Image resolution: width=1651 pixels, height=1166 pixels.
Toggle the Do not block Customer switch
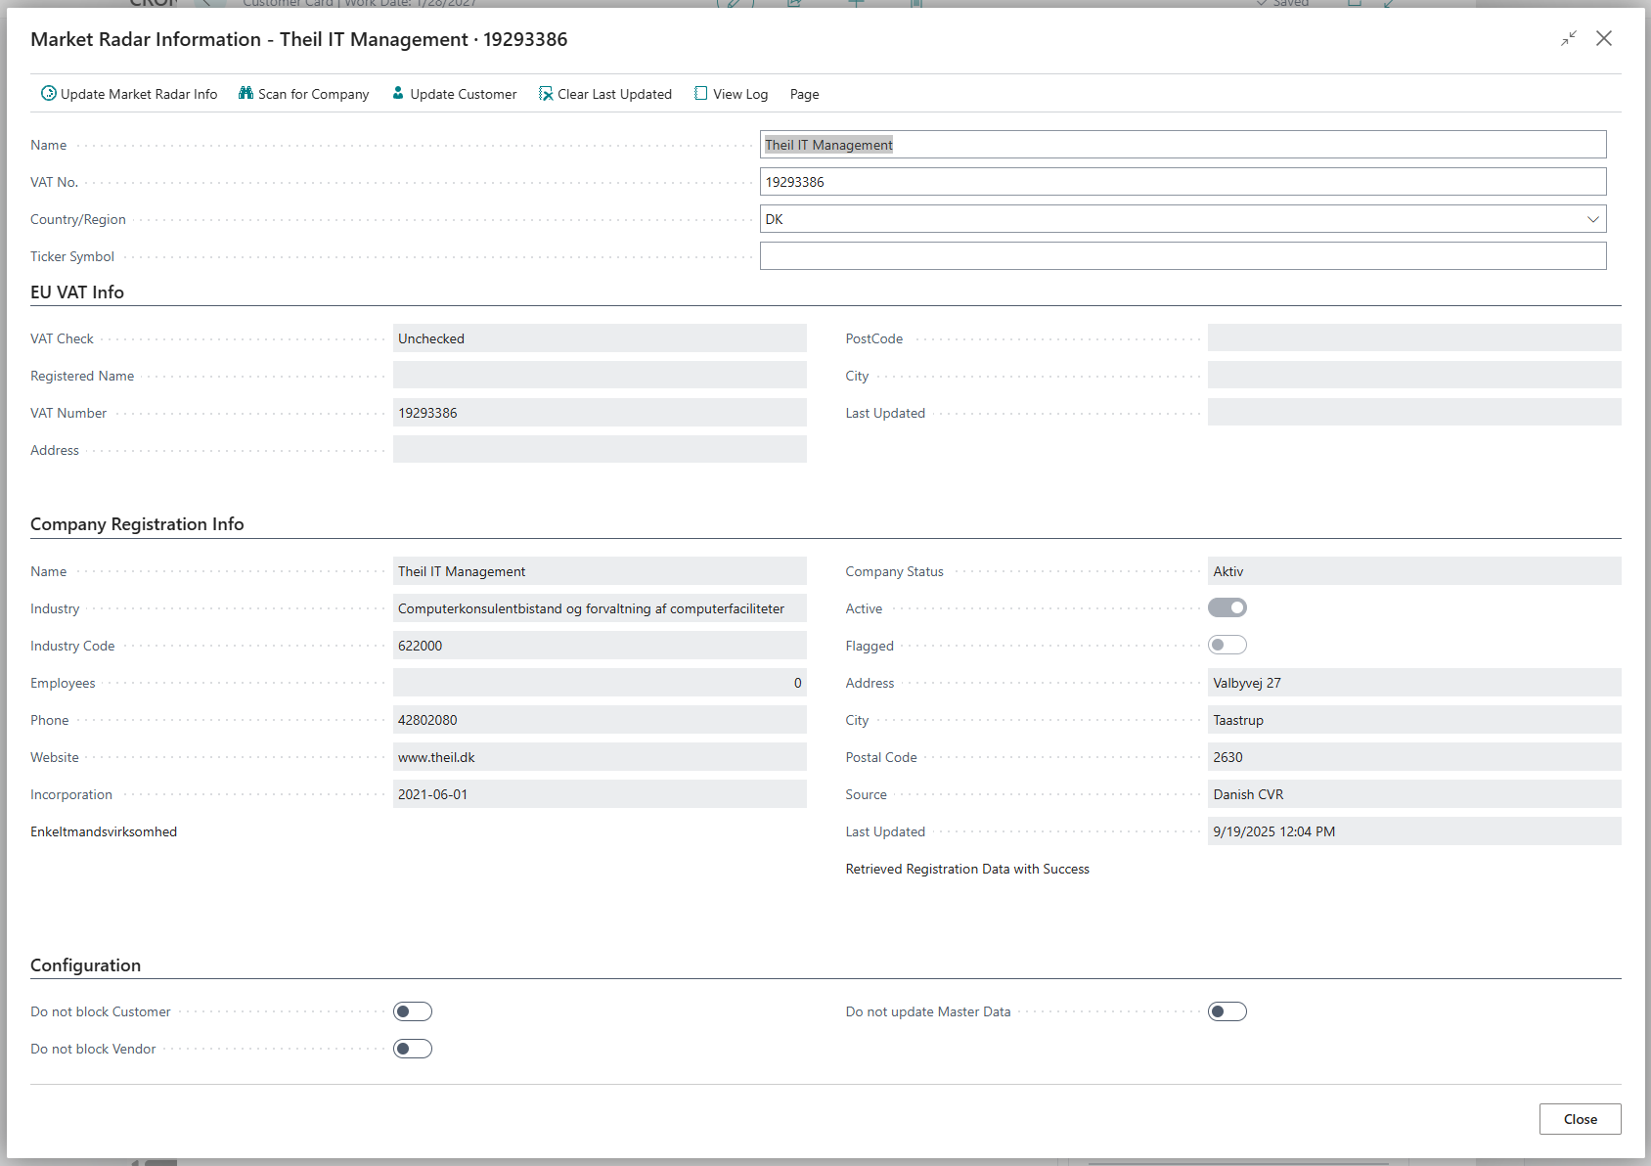413,1011
